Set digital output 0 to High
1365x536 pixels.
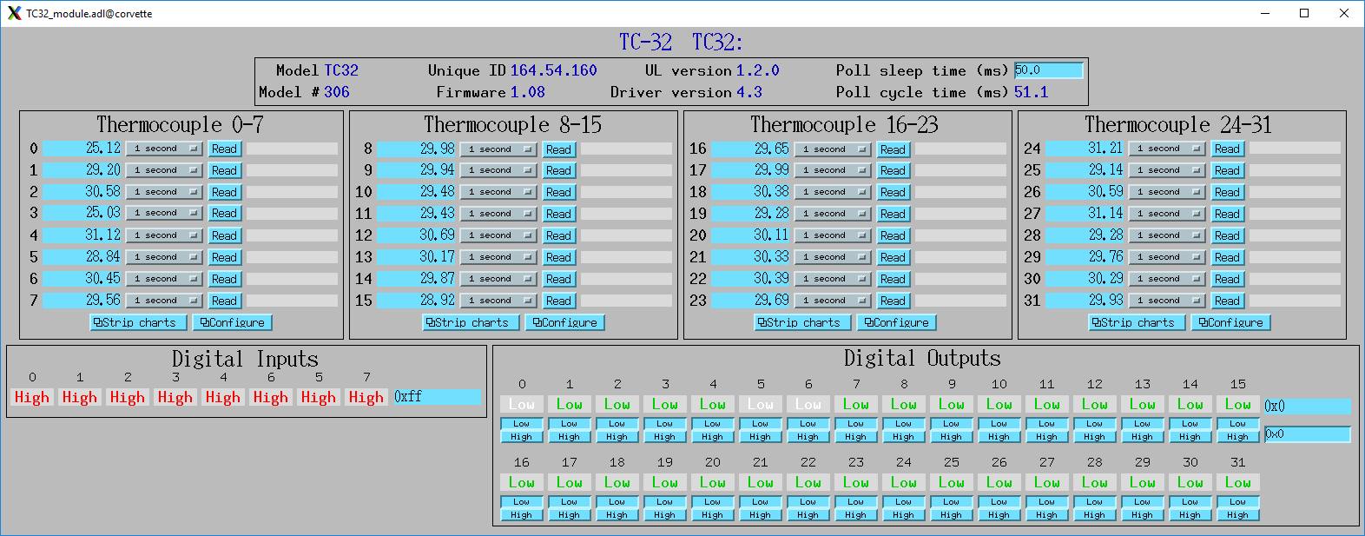tap(522, 437)
